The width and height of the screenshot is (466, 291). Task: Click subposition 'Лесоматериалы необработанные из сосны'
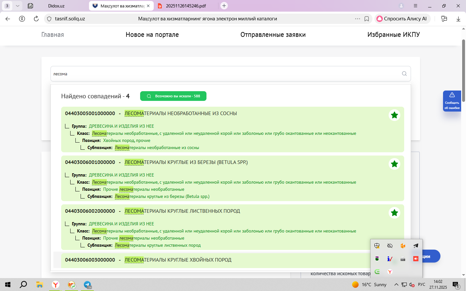(x=157, y=148)
